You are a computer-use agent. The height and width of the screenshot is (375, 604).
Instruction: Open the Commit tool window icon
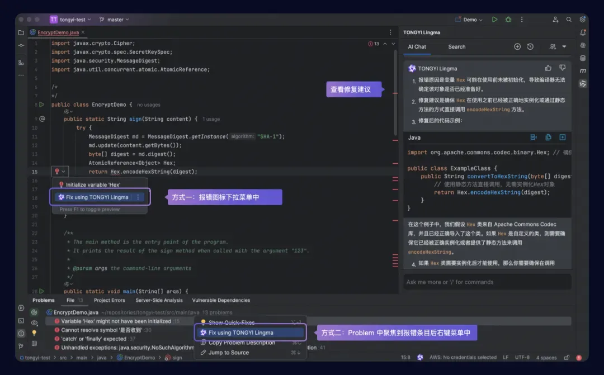(x=21, y=45)
